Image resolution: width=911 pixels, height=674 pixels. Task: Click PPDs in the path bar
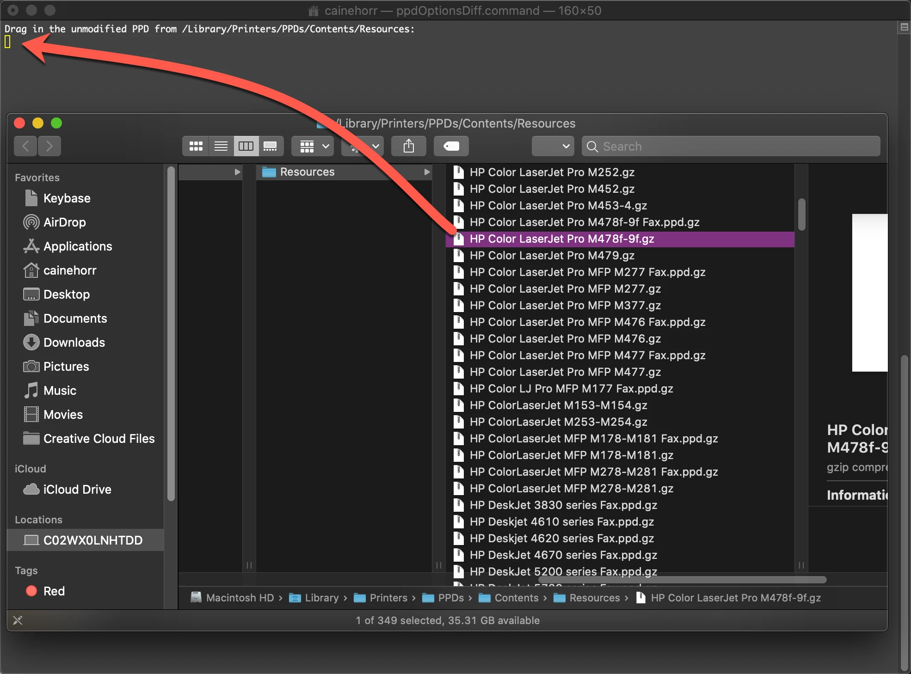(x=443, y=598)
